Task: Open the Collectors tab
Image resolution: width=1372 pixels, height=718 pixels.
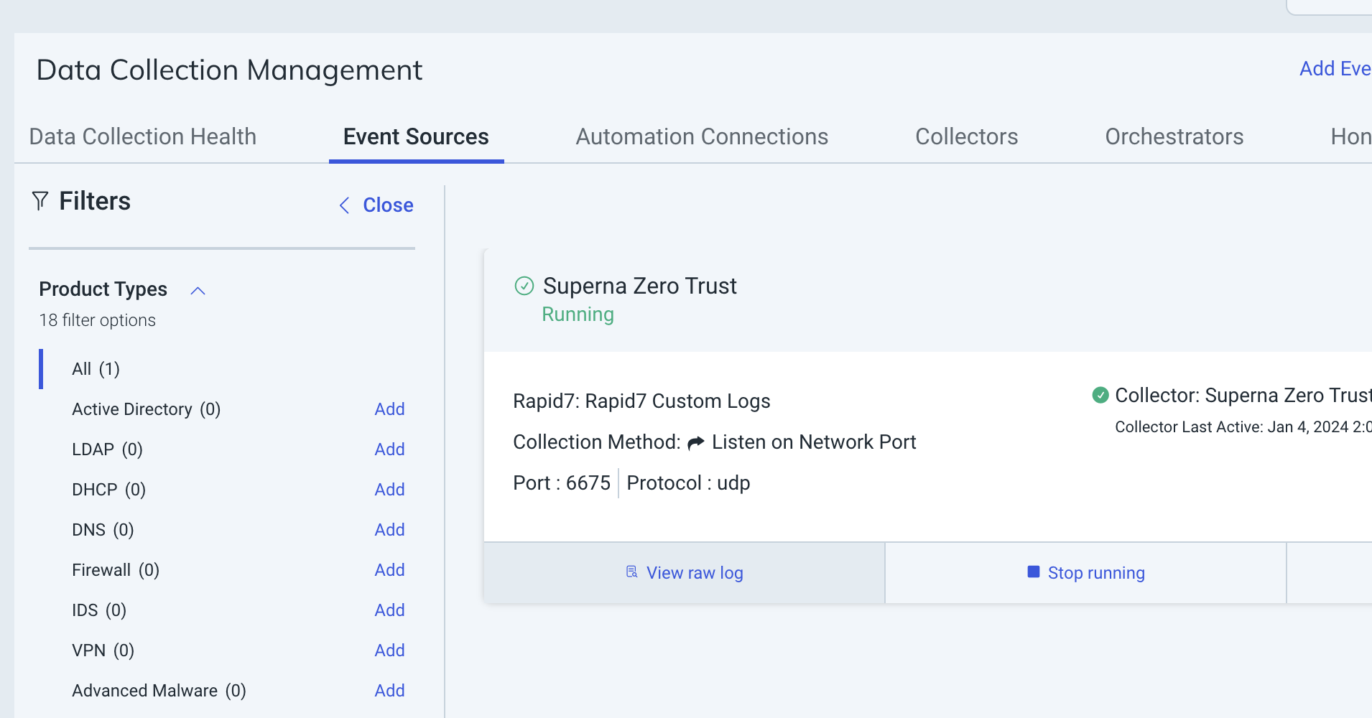Action: pos(966,136)
